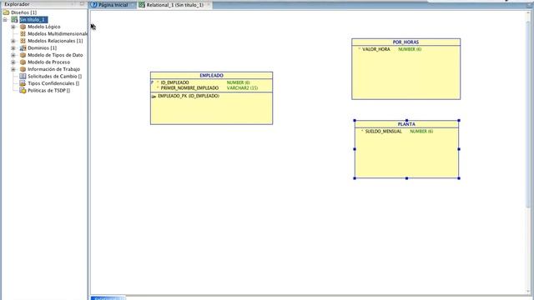The width and height of the screenshot is (534, 300).
Task: Click PLANTA's bottom-right selection handle
Action: click(459, 178)
